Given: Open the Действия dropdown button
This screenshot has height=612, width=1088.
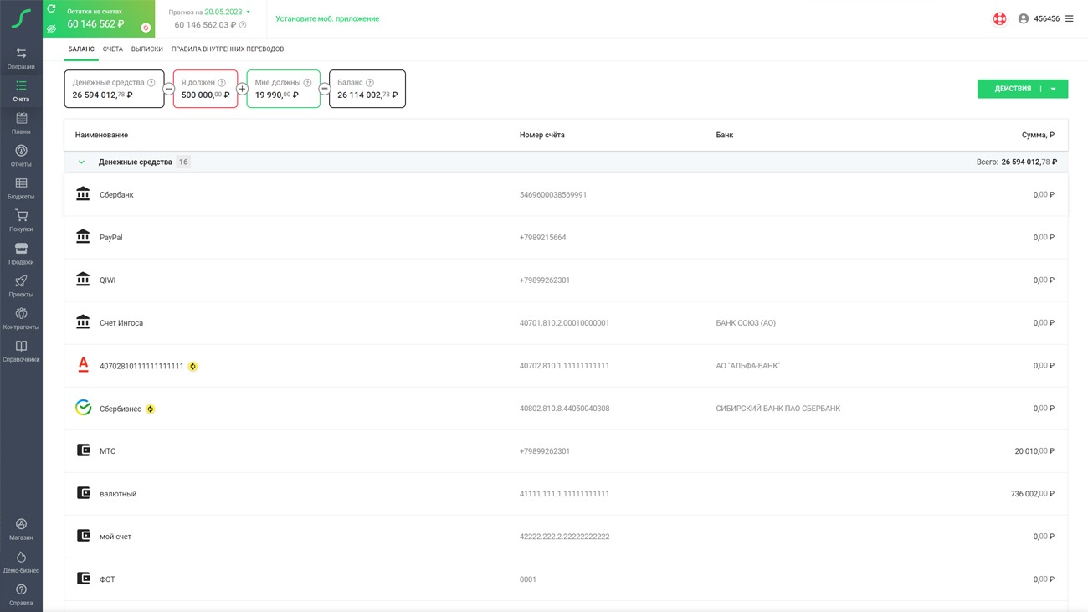Looking at the screenshot, I should coord(1022,89).
